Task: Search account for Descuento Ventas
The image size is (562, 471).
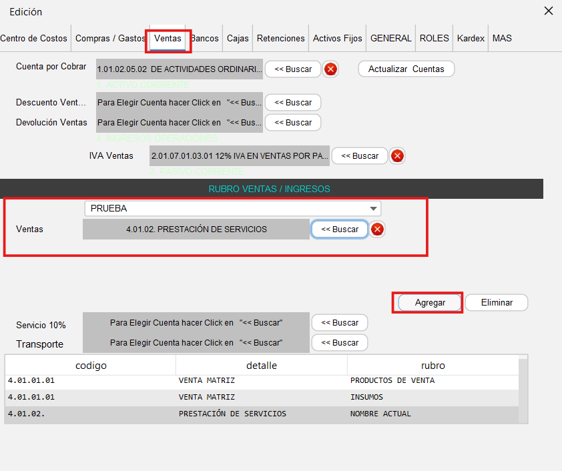Action: click(x=293, y=103)
